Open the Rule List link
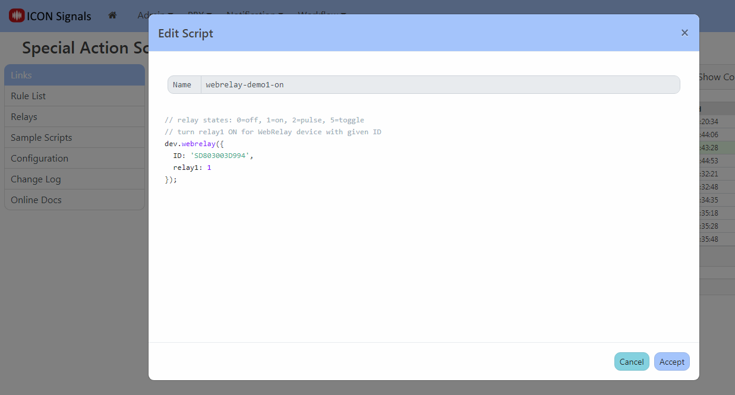The height and width of the screenshot is (395, 735). 28,96
